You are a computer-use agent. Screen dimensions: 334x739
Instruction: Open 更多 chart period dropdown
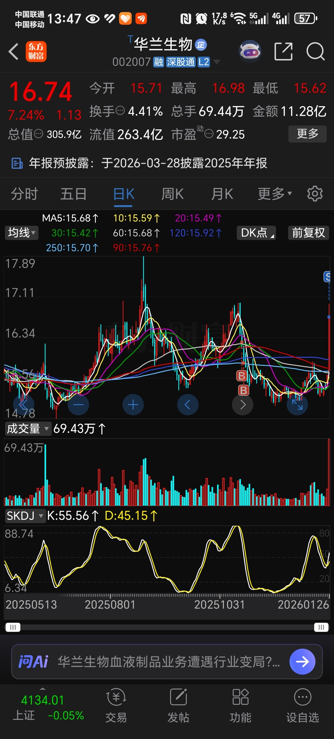(x=275, y=194)
